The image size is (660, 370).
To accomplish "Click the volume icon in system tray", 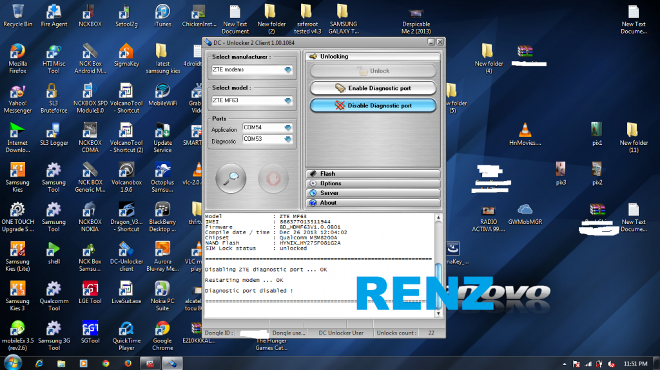I will pos(611,364).
